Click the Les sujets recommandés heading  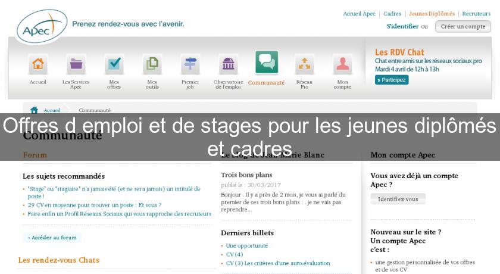pyautogui.click(x=64, y=176)
